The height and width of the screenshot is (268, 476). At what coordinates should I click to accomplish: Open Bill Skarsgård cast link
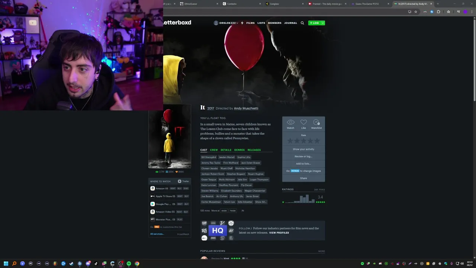pos(209,157)
